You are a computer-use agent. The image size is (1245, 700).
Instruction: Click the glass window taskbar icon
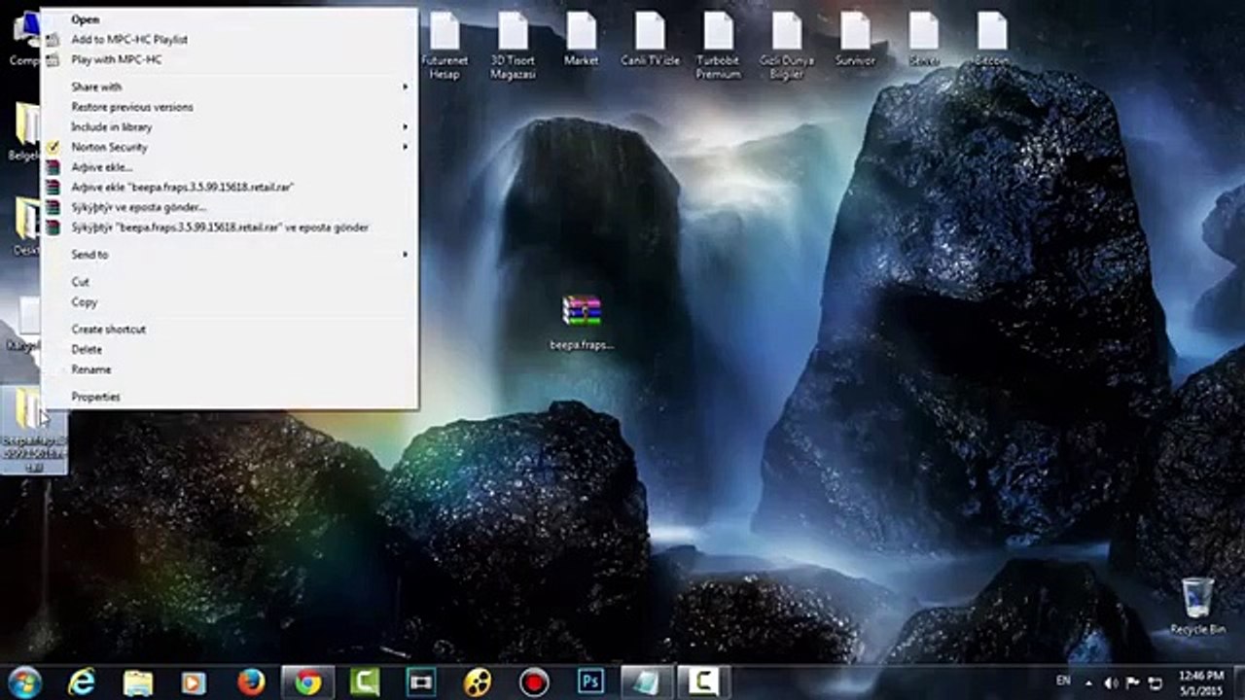coord(646,682)
